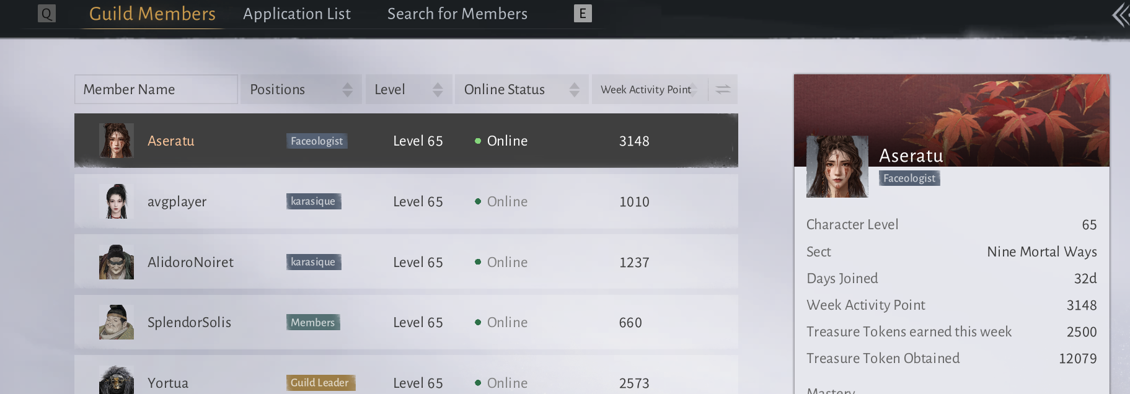Click SplendorSolis's activity value 660
Image resolution: width=1130 pixels, height=394 pixels.
point(630,322)
